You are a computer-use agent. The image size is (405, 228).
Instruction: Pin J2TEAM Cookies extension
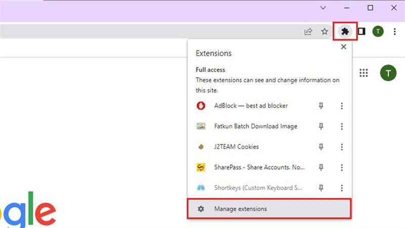(321, 147)
